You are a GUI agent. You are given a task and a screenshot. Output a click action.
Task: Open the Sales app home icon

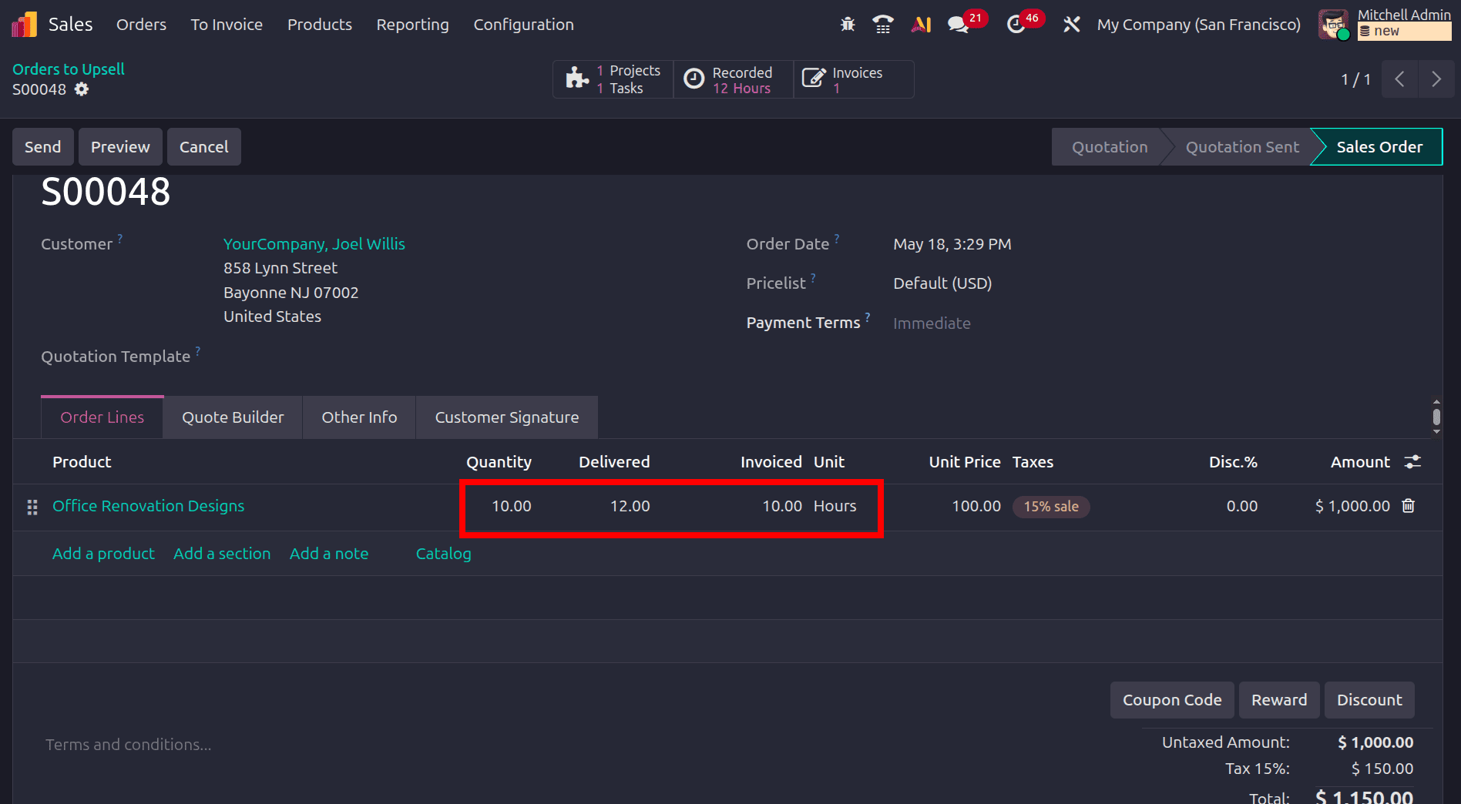pos(24,25)
